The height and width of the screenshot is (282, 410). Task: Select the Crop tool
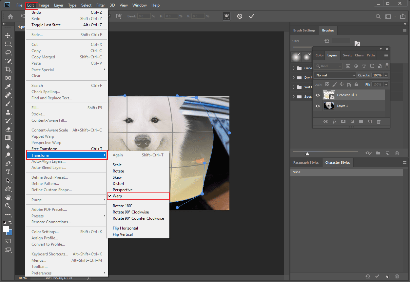click(x=8, y=69)
